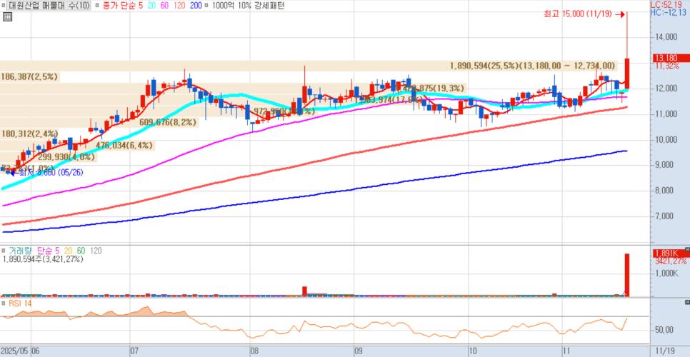The height and width of the screenshot is (357, 690).
Task: Click the square marker before 종가 단순
Action: (97, 6)
